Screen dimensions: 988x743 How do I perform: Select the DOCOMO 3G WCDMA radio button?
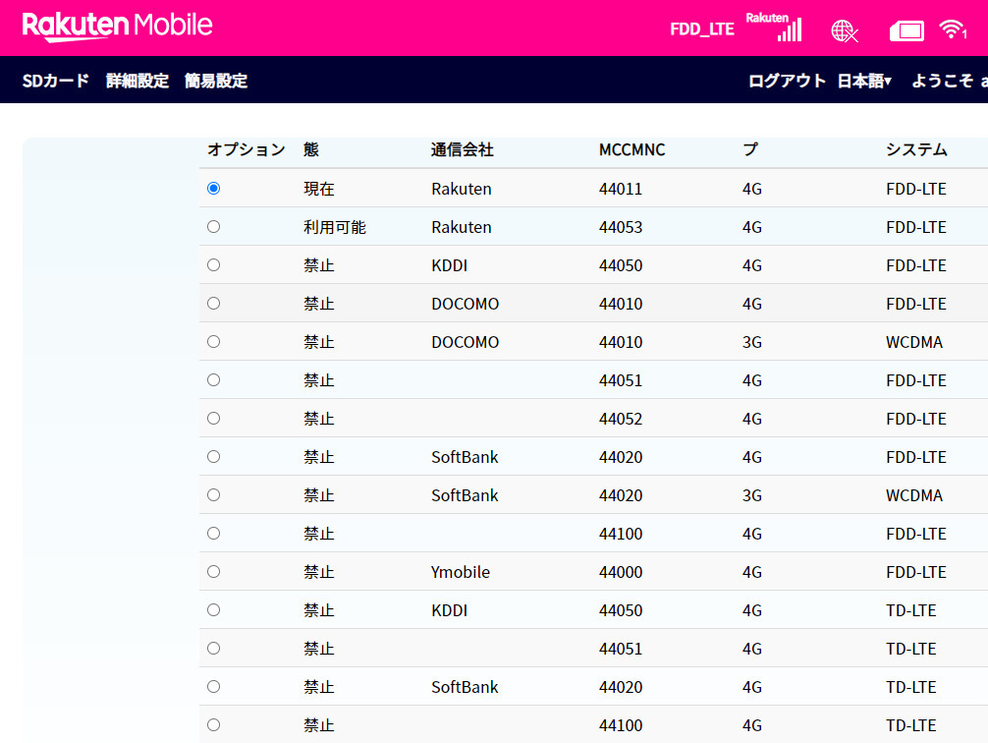point(213,342)
